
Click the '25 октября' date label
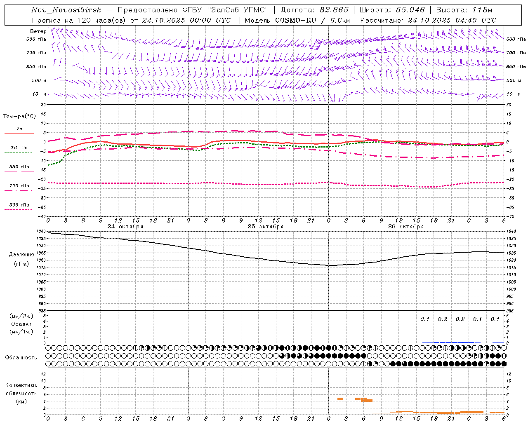click(x=266, y=227)
